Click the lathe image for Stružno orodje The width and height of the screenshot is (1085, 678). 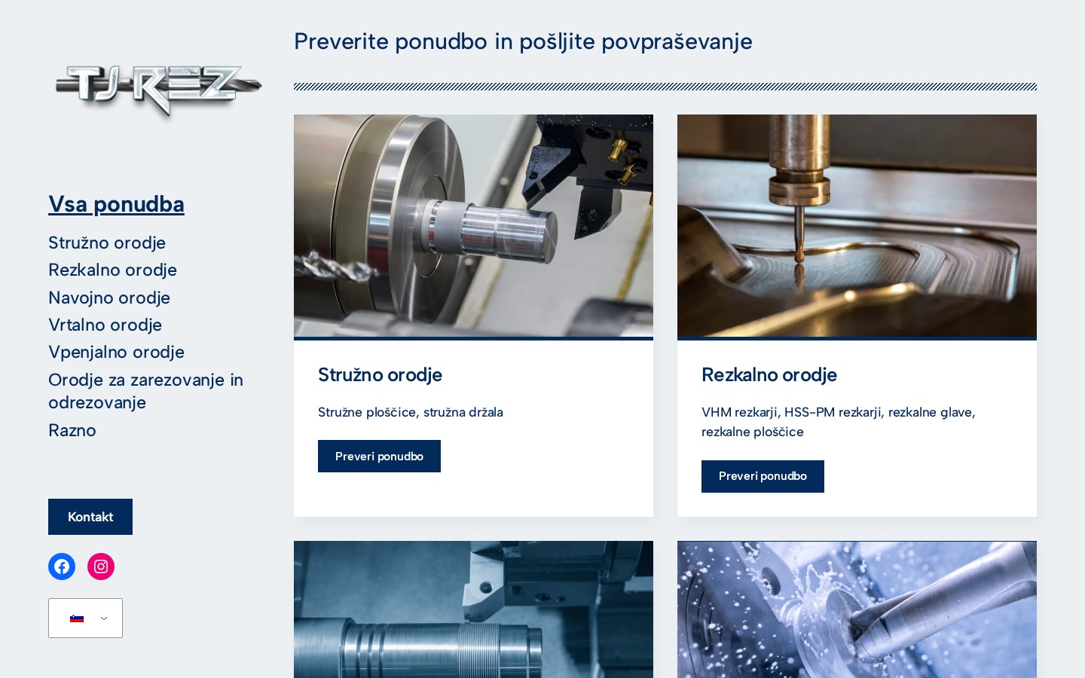click(x=473, y=226)
